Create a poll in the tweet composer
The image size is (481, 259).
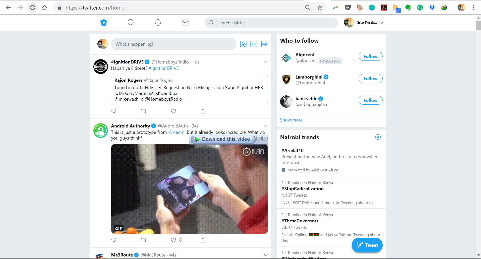pyautogui.click(x=264, y=44)
